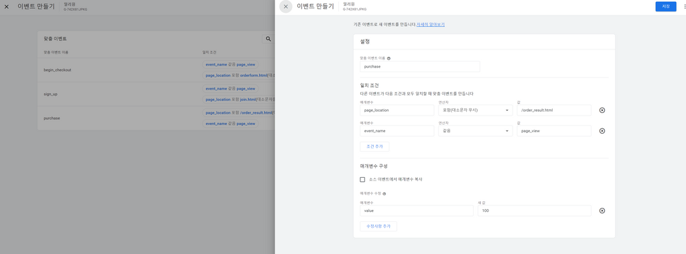The image size is (686, 254).
Task: Click the sign_up event_name 같음 page_view chip
Action: click(x=230, y=88)
